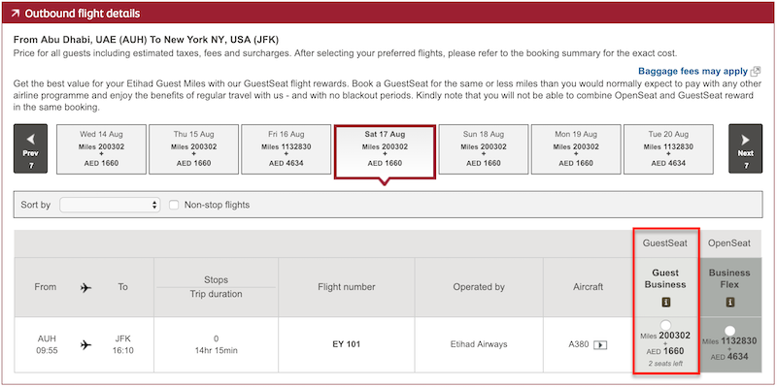Click the Aircraft column header
The image size is (777, 387).
coord(589,287)
